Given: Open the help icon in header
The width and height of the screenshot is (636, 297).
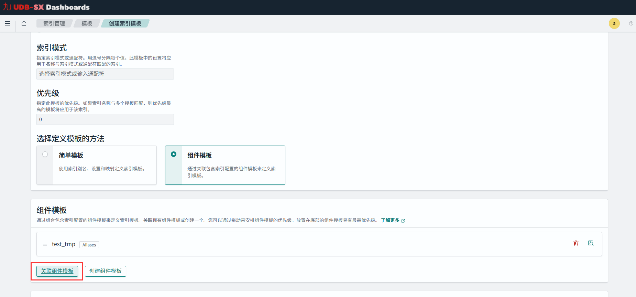Looking at the screenshot, I should click(x=631, y=23).
